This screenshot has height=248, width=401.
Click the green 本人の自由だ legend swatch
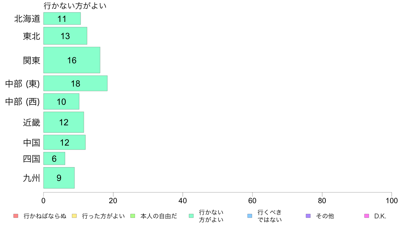tap(133, 216)
